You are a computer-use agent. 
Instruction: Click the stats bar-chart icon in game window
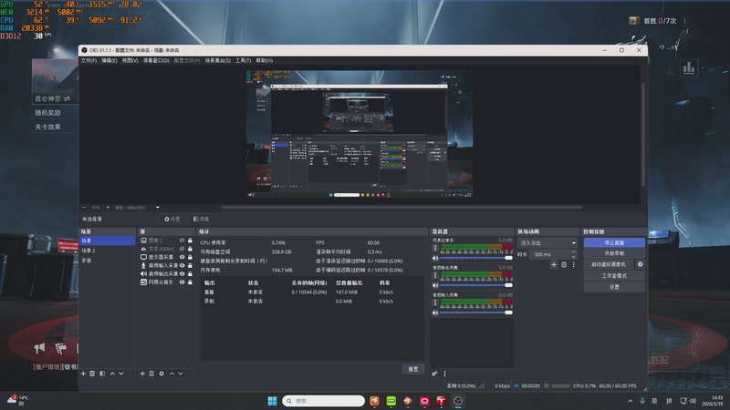(689, 69)
